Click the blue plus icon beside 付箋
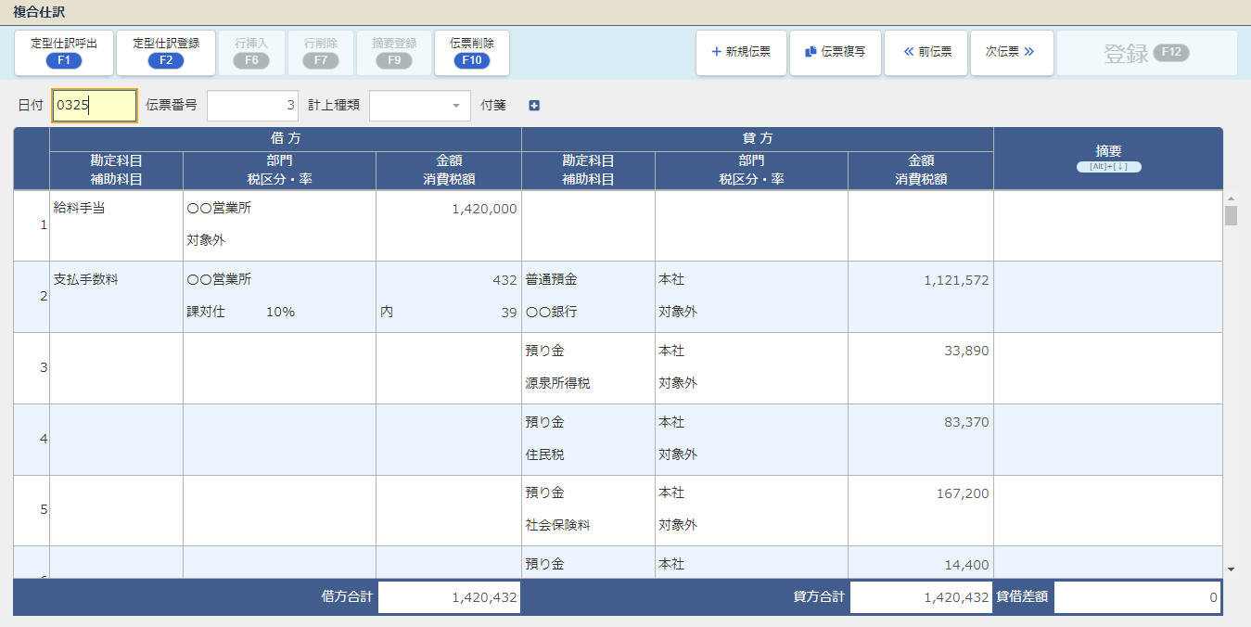 (534, 106)
